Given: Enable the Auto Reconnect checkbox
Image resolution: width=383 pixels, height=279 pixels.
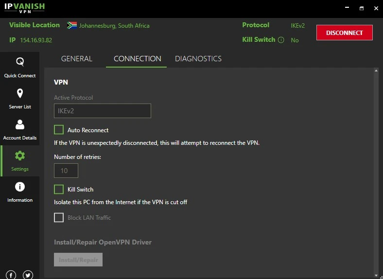Looking at the screenshot, I should (x=59, y=130).
